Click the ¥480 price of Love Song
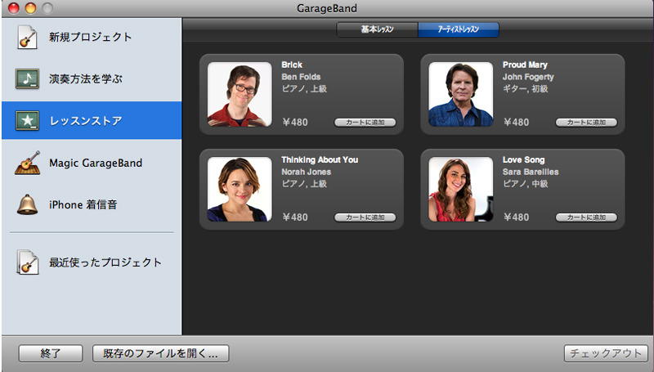Image resolution: width=654 pixels, height=372 pixels. coord(516,217)
